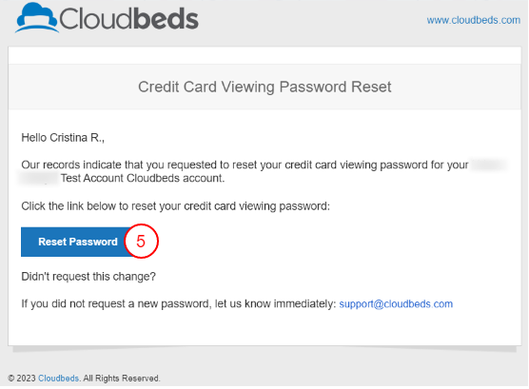Image resolution: width=529 pixels, height=389 pixels.
Task: Click the Our records indicate sentence
Action: point(245,165)
